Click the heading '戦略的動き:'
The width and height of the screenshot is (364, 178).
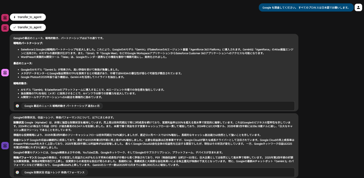[20, 83]
